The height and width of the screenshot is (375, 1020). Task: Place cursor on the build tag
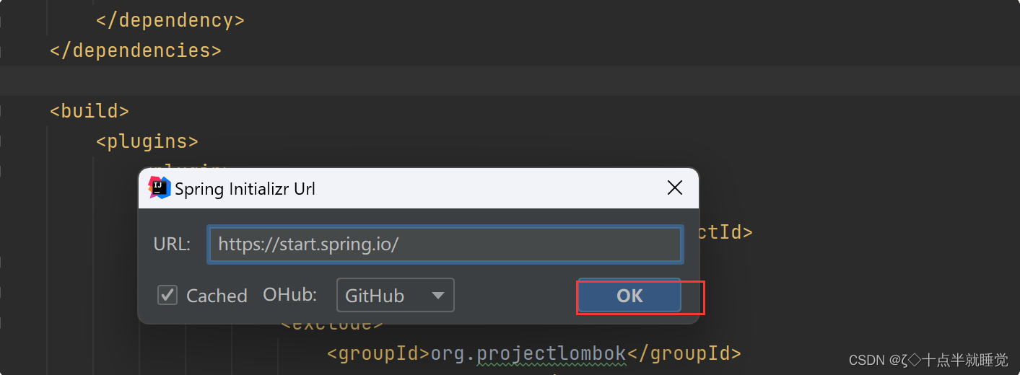90,111
